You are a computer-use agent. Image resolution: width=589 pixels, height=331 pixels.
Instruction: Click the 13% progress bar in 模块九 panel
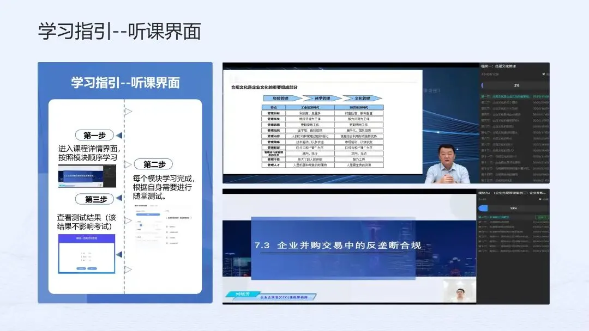coord(513,208)
